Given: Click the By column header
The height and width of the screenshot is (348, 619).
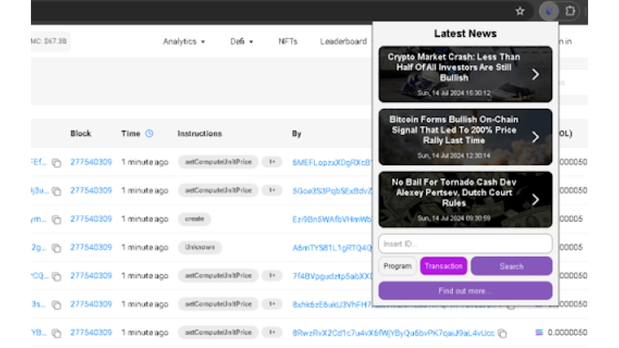Looking at the screenshot, I should pyautogui.click(x=297, y=134).
